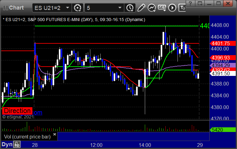Viewport: 237px width, 149px height.
Task: Click the 4408.00 price axis label
Action: click(220, 25)
